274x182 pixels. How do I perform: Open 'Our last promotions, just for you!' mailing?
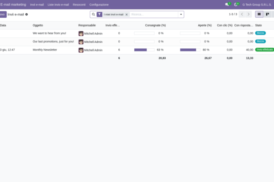pos(53,41)
